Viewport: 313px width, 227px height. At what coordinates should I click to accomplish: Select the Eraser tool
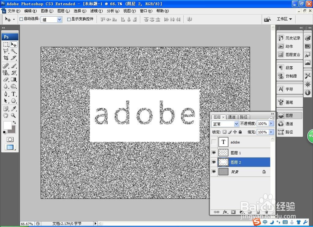pos(6,79)
